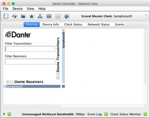This screenshot has width=150, height=118.
Task: Focus the Filter Transmitters input field
Action: (30, 49)
